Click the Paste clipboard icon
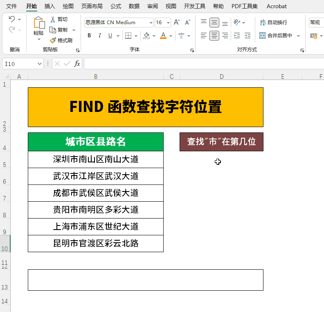 [39, 23]
